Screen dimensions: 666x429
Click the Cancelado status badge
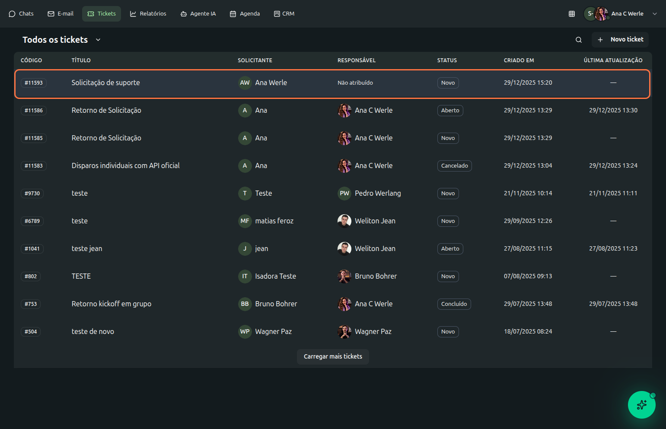pos(454,165)
